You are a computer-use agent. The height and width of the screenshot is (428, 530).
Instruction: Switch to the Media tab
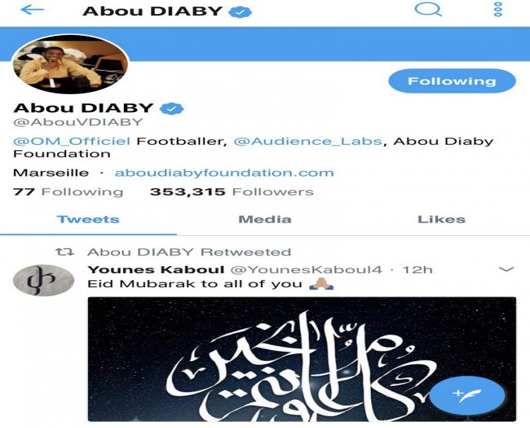pyautogui.click(x=265, y=219)
